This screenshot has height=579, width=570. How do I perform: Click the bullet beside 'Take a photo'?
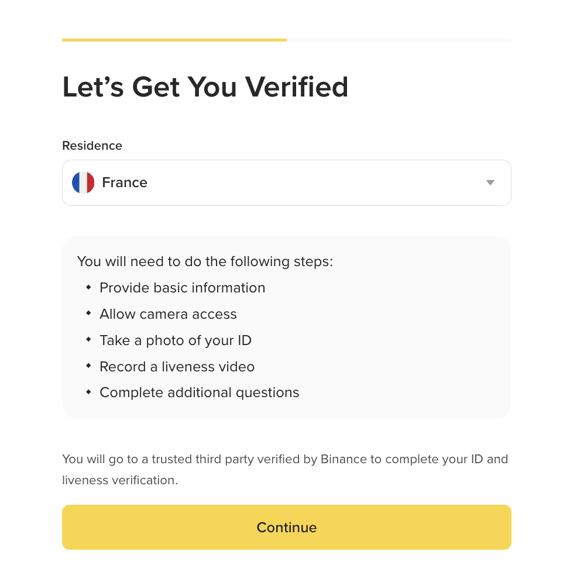tap(88, 340)
